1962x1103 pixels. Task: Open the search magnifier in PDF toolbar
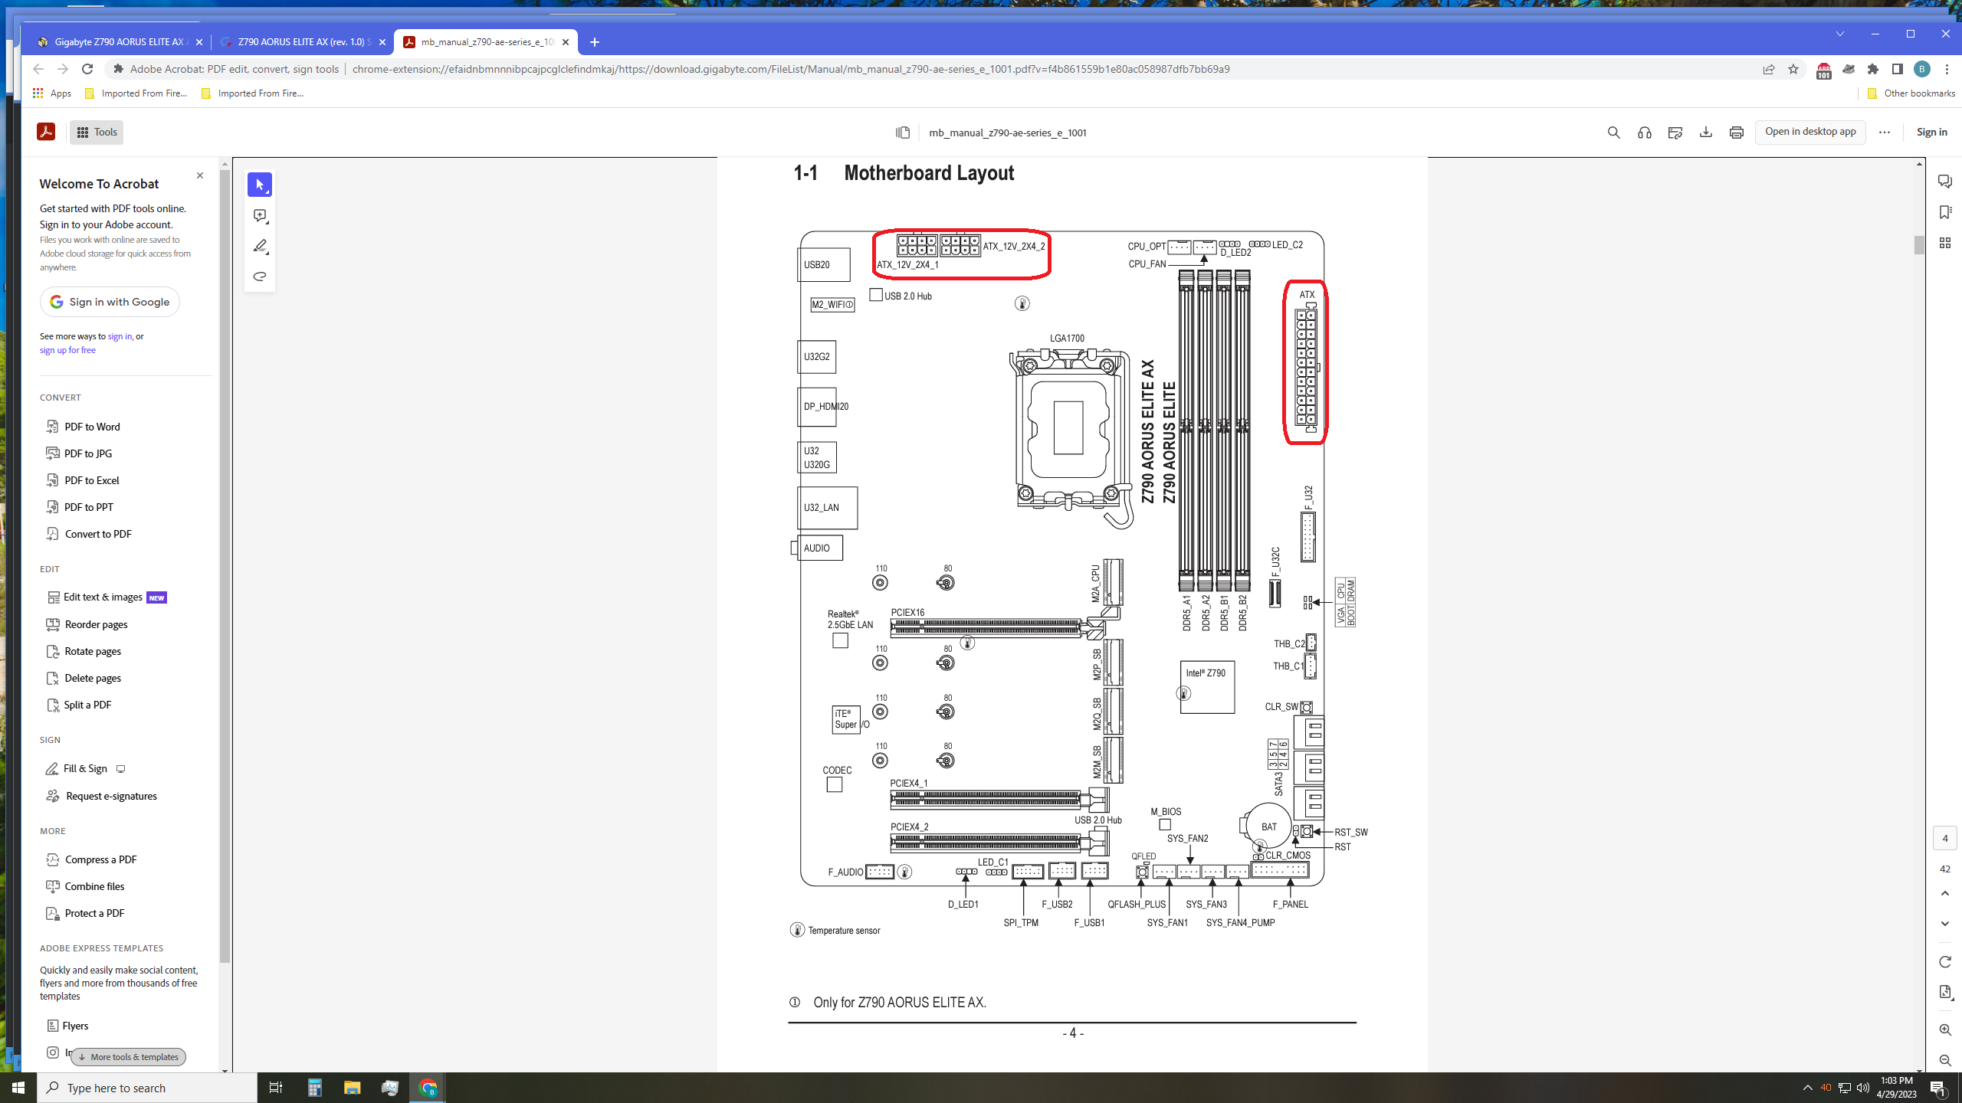coord(1613,132)
